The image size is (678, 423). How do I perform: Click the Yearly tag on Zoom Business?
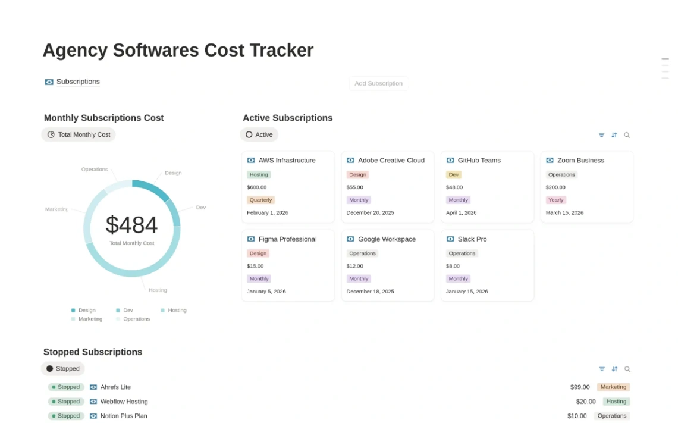[x=556, y=200]
